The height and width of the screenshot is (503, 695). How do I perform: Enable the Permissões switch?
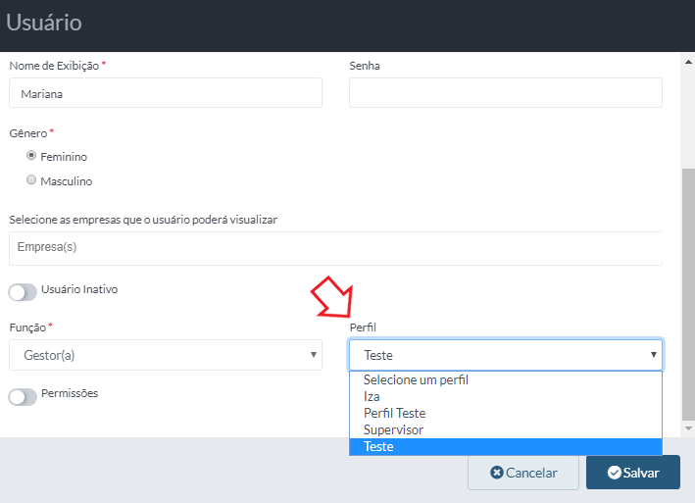coord(23,397)
